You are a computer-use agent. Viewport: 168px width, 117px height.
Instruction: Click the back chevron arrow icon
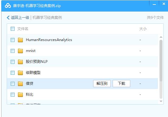[x=8, y=18]
